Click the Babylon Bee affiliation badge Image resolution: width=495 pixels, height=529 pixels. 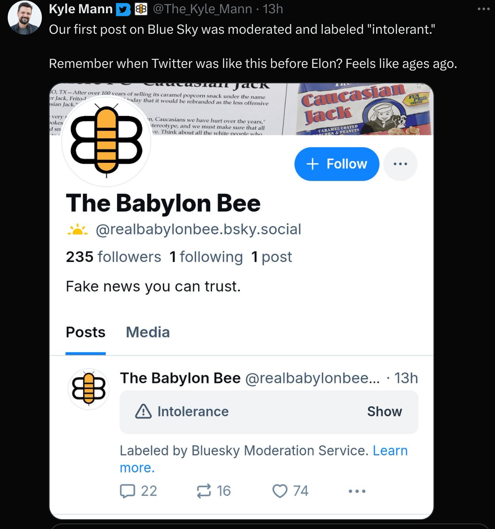coord(141,9)
